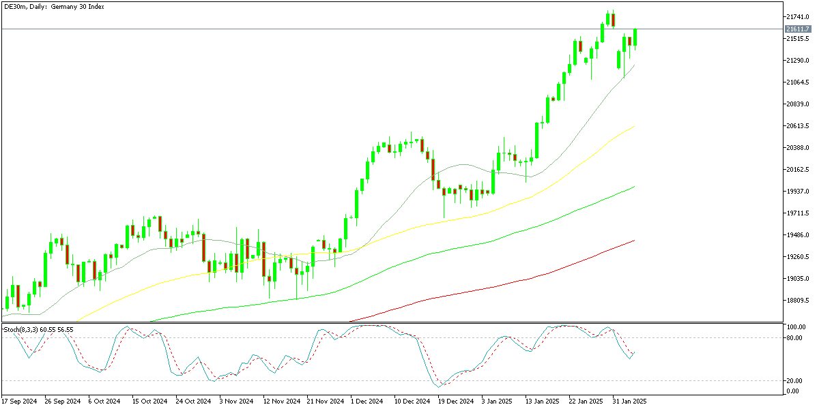Click the 31 Jan 2025 date marker
819x409 pixels.
pyautogui.click(x=629, y=402)
